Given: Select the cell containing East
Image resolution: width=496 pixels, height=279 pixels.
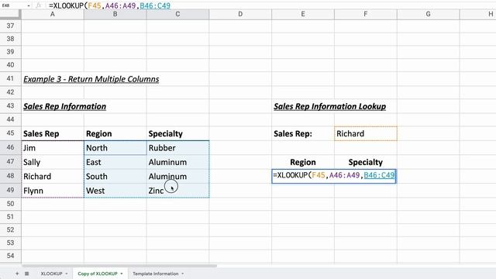Looking at the screenshot, I should 115,162.
